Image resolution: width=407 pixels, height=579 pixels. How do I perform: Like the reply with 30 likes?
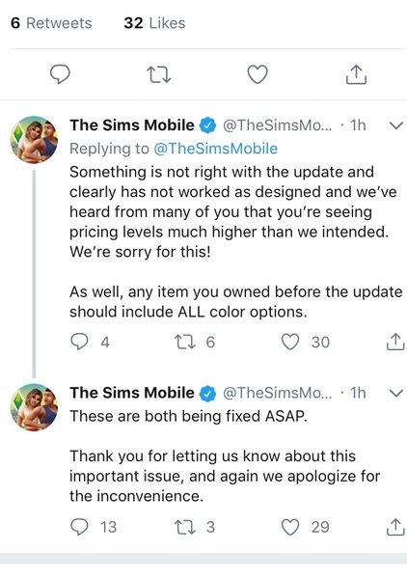point(290,342)
